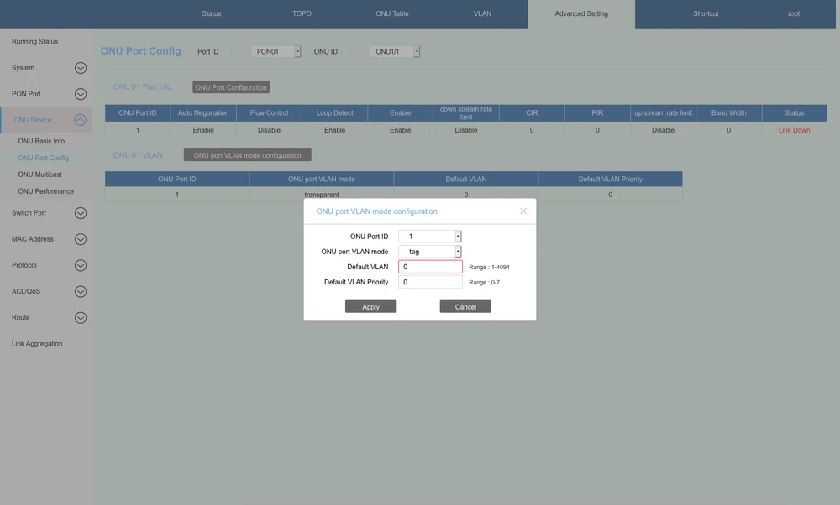
Task: Open the ONU port VLAN mode dropdown
Action: [x=458, y=252]
